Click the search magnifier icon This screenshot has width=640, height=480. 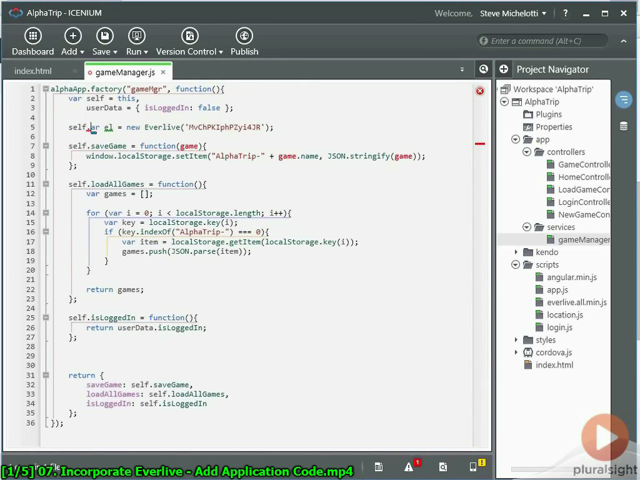[484, 69]
